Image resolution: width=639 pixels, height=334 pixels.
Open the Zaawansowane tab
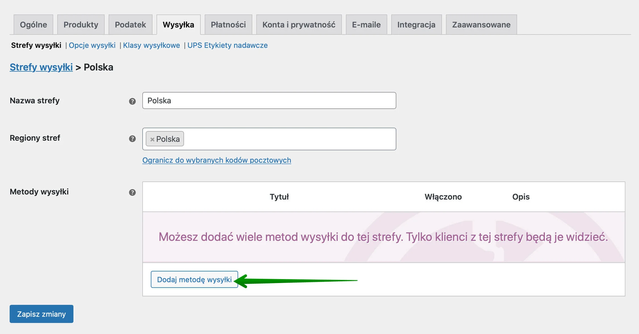[481, 25]
